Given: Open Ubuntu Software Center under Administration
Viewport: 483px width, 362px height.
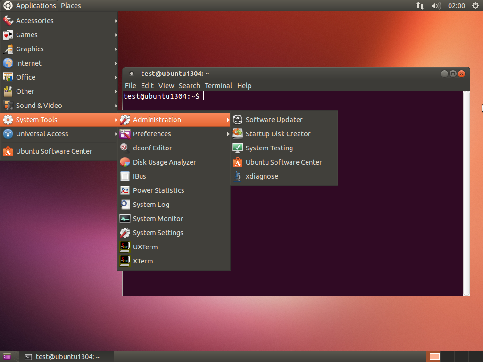Looking at the screenshot, I should [x=284, y=162].
